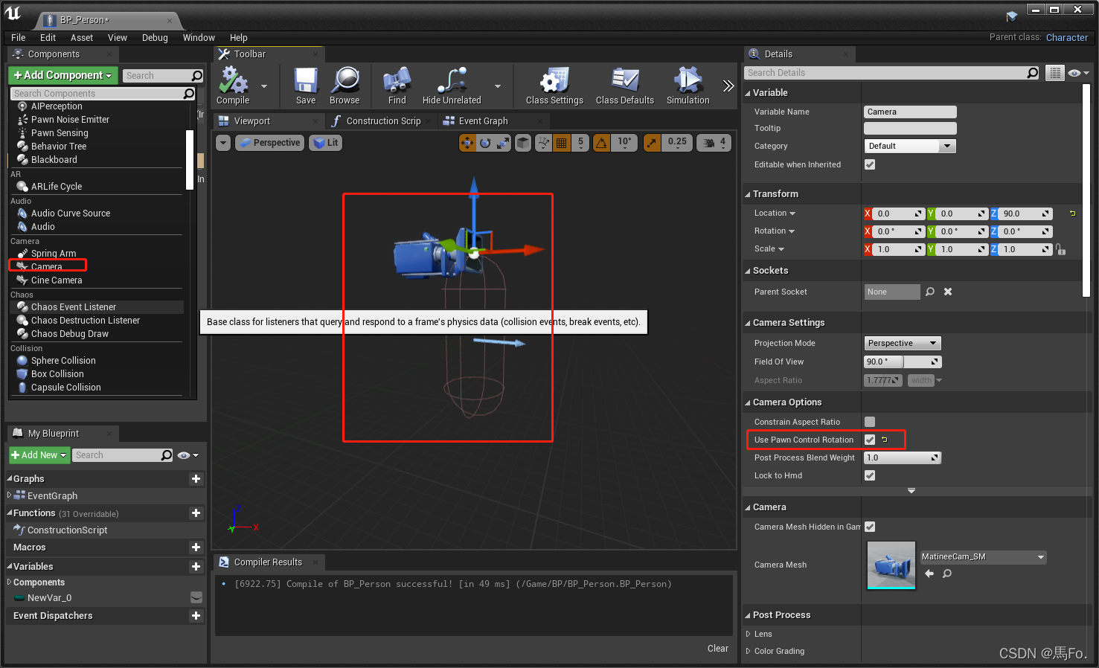The width and height of the screenshot is (1099, 668).
Task: Click the Add Component button
Action: tap(63, 74)
